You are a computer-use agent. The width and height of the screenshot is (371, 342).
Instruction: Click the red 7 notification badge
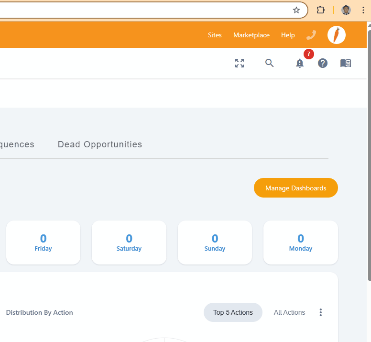click(x=308, y=54)
